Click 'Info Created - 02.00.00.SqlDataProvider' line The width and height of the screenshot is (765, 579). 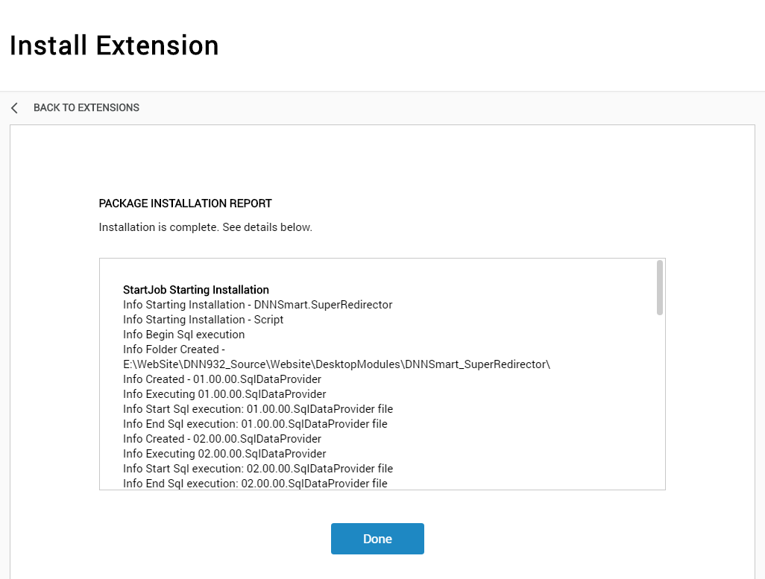pyautogui.click(x=222, y=438)
